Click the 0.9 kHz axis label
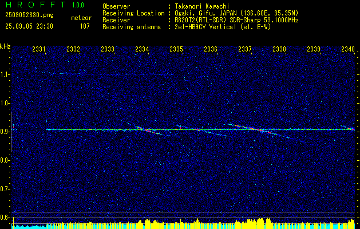The width and height of the screenshot is (360, 229). pos(5,132)
